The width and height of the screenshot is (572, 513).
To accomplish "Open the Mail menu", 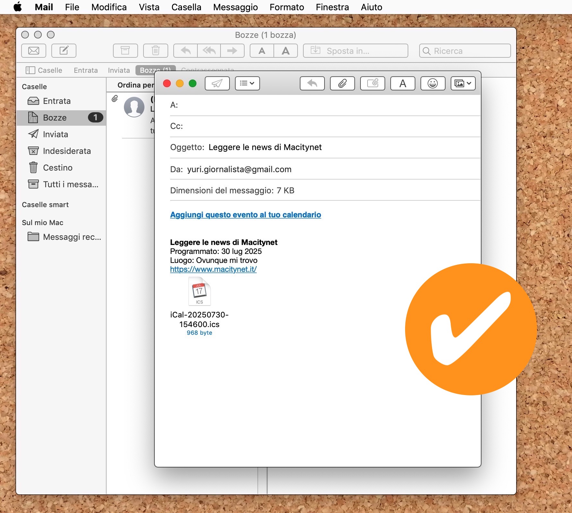I will (44, 7).
